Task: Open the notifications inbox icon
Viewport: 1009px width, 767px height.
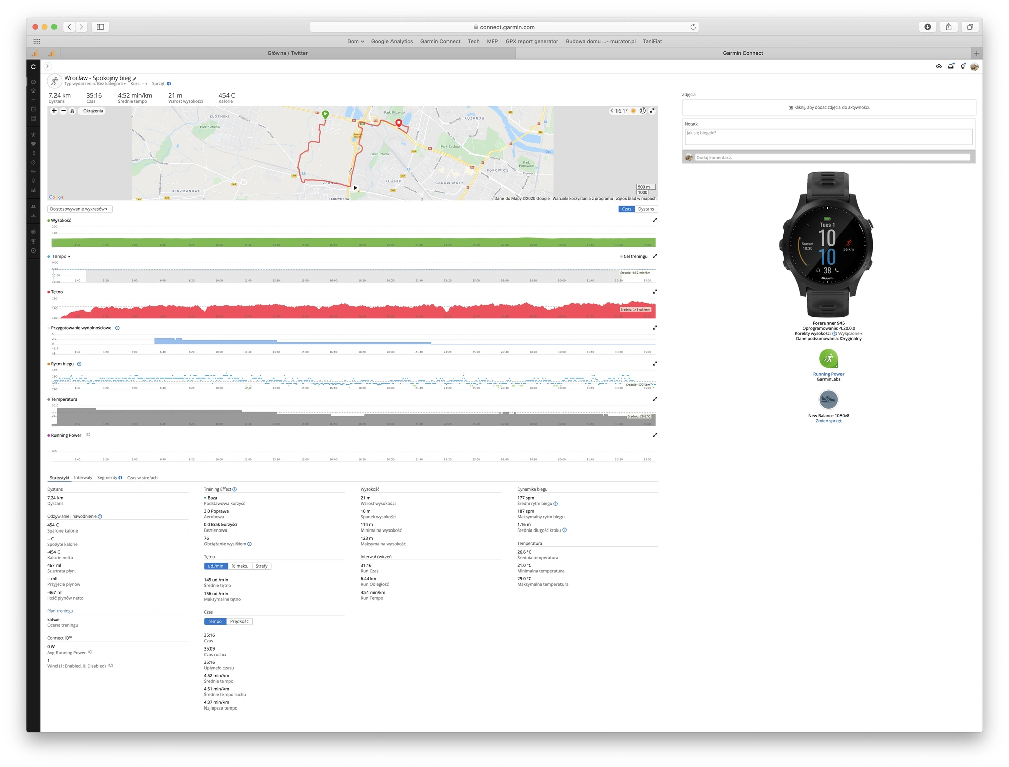Action: point(951,66)
